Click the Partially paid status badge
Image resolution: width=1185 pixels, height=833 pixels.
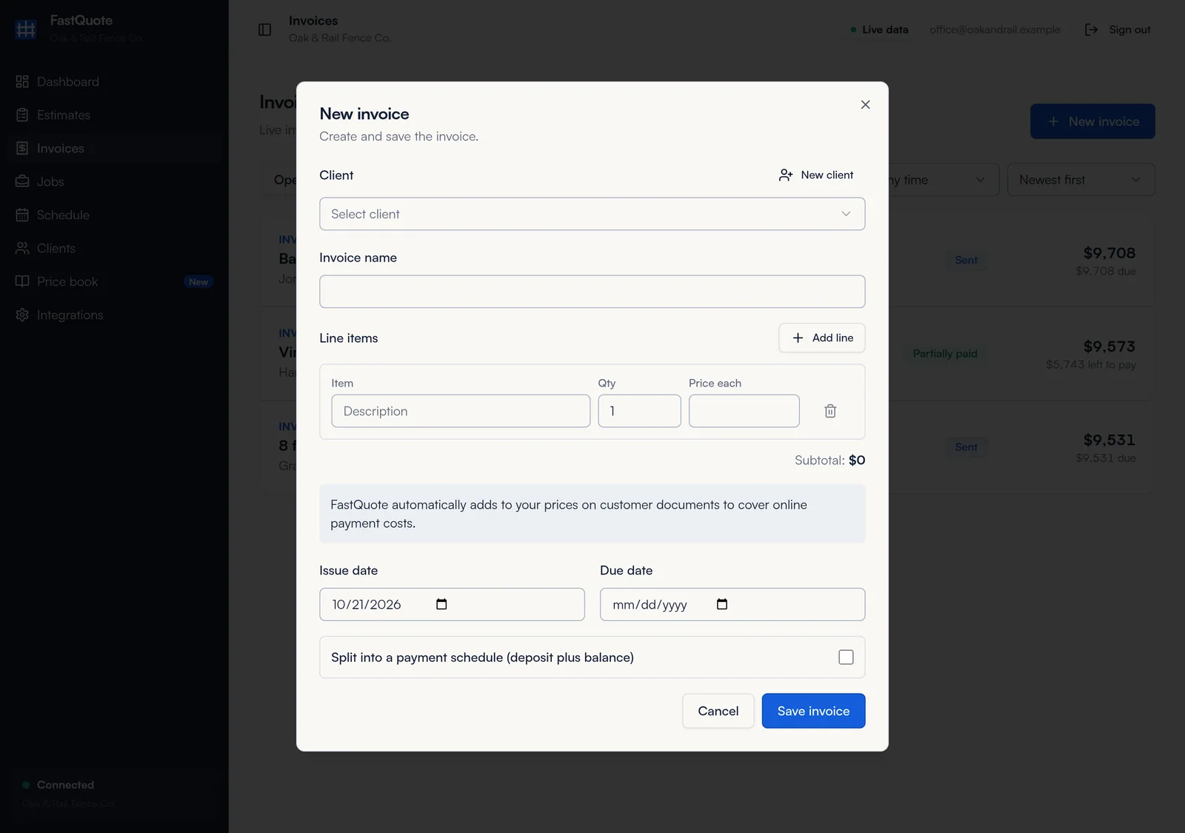click(945, 354)
